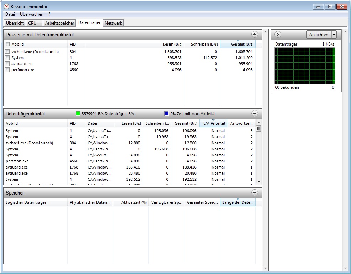Image resolution: width=351 pixels, height=274 pixels.
Task: Sort processes by Schreiben (B/s) column
Action: [x=202, y=44]
